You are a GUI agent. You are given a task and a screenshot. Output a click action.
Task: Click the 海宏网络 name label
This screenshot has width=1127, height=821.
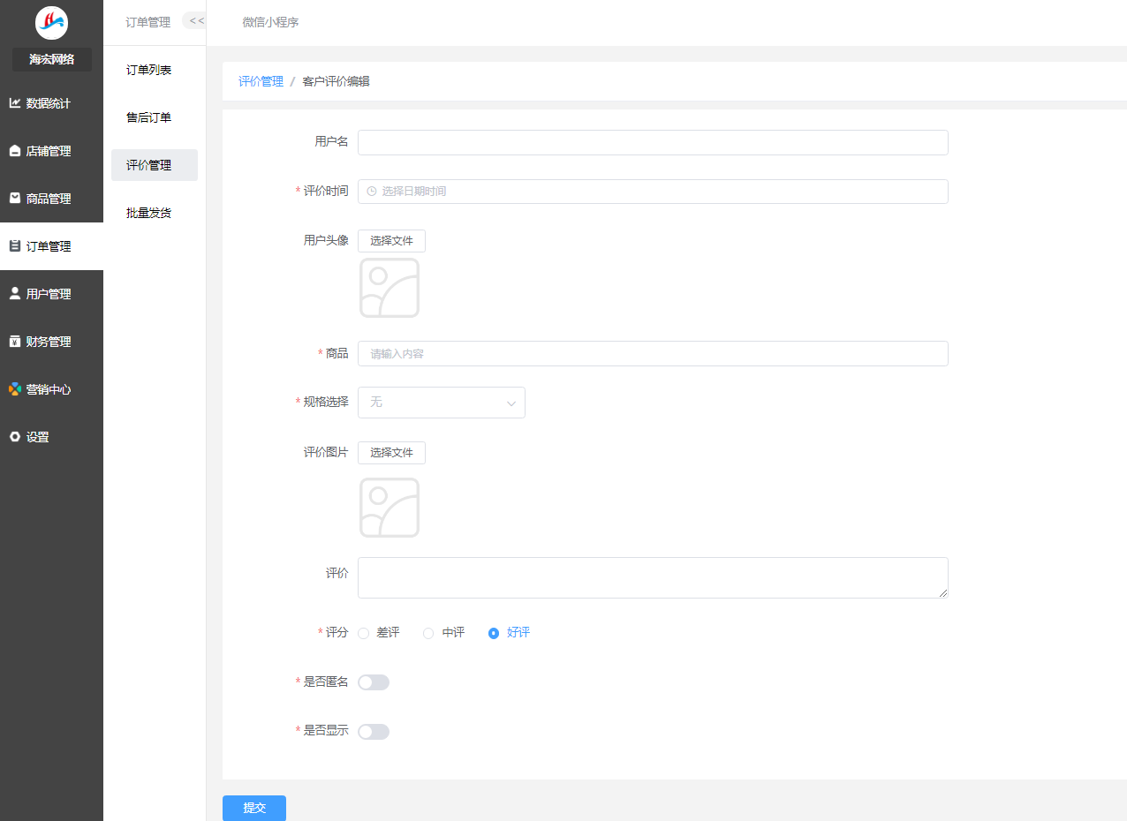coord(51,59)
